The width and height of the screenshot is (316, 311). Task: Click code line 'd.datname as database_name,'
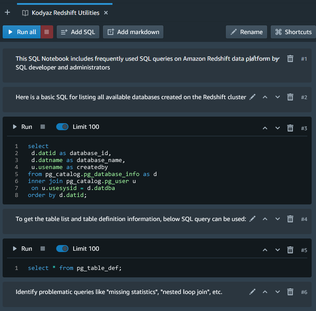(78, 160)
